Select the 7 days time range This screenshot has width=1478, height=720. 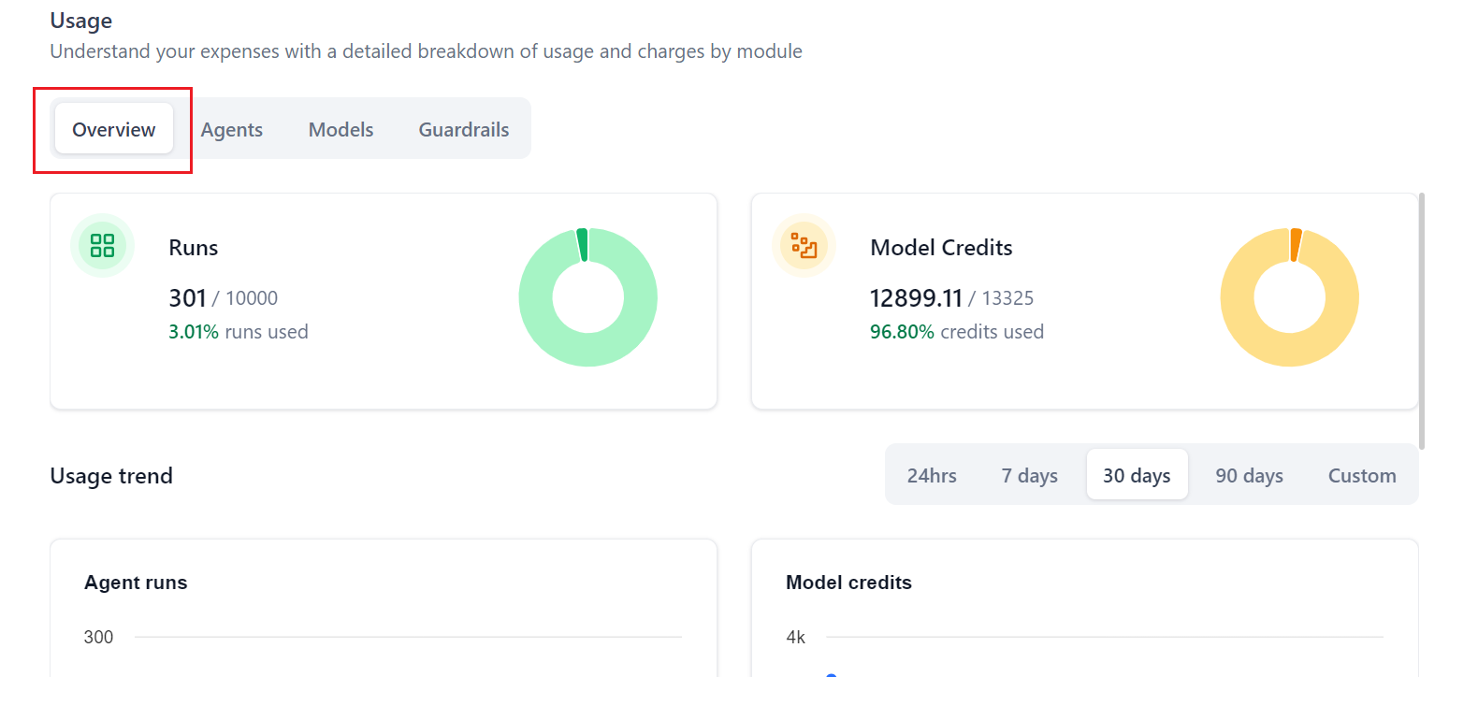coord(1029,475)
